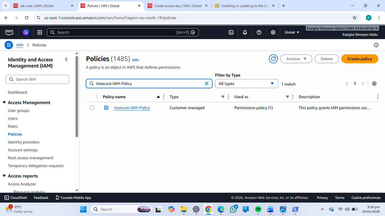Open the Global region selector
385x216 pixels.
coord(292,32)
